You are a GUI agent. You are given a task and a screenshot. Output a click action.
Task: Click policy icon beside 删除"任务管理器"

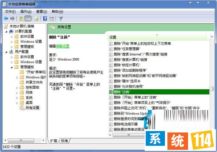coord(111,49)
